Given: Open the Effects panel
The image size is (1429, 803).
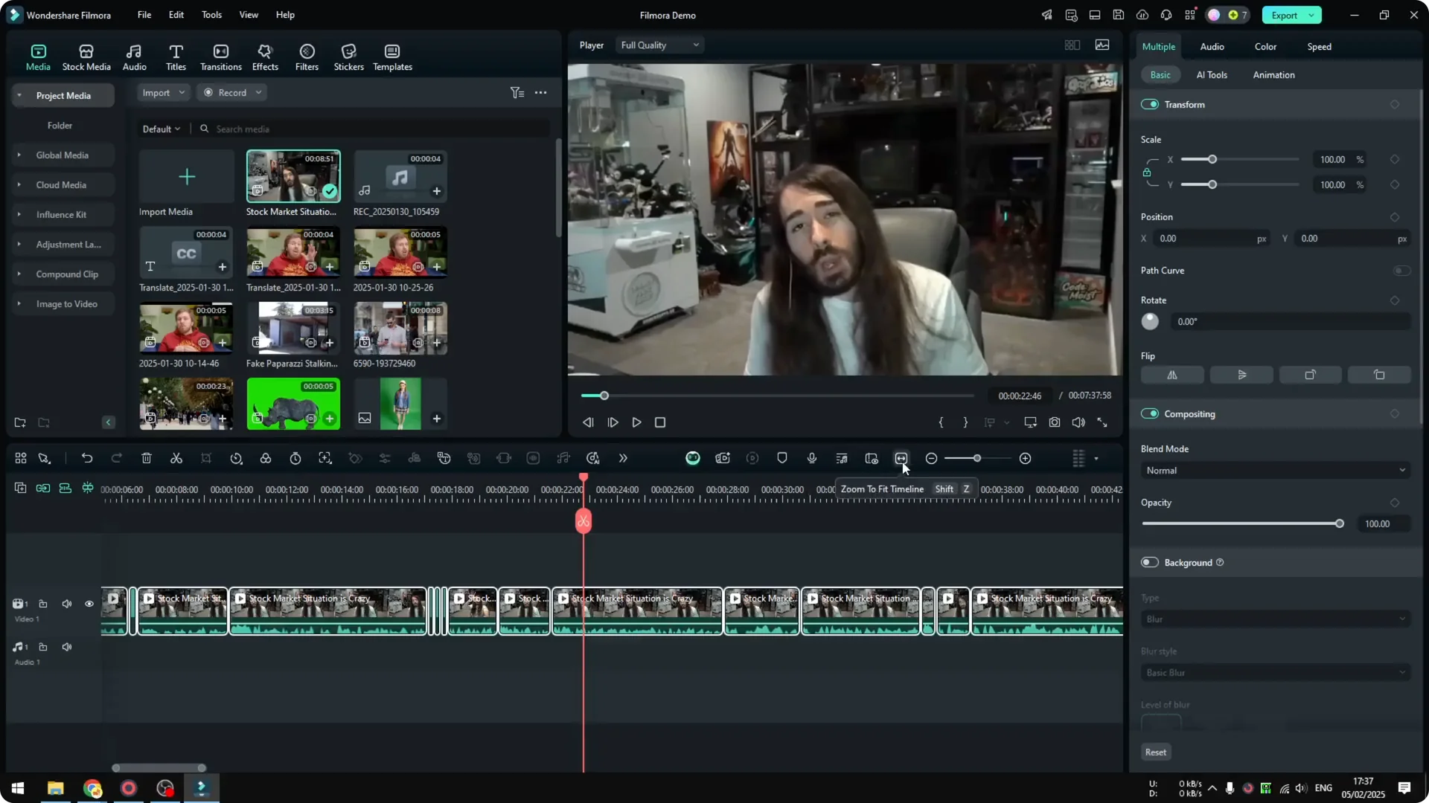Looking at the screenshot, I should (x=265, y=57).
